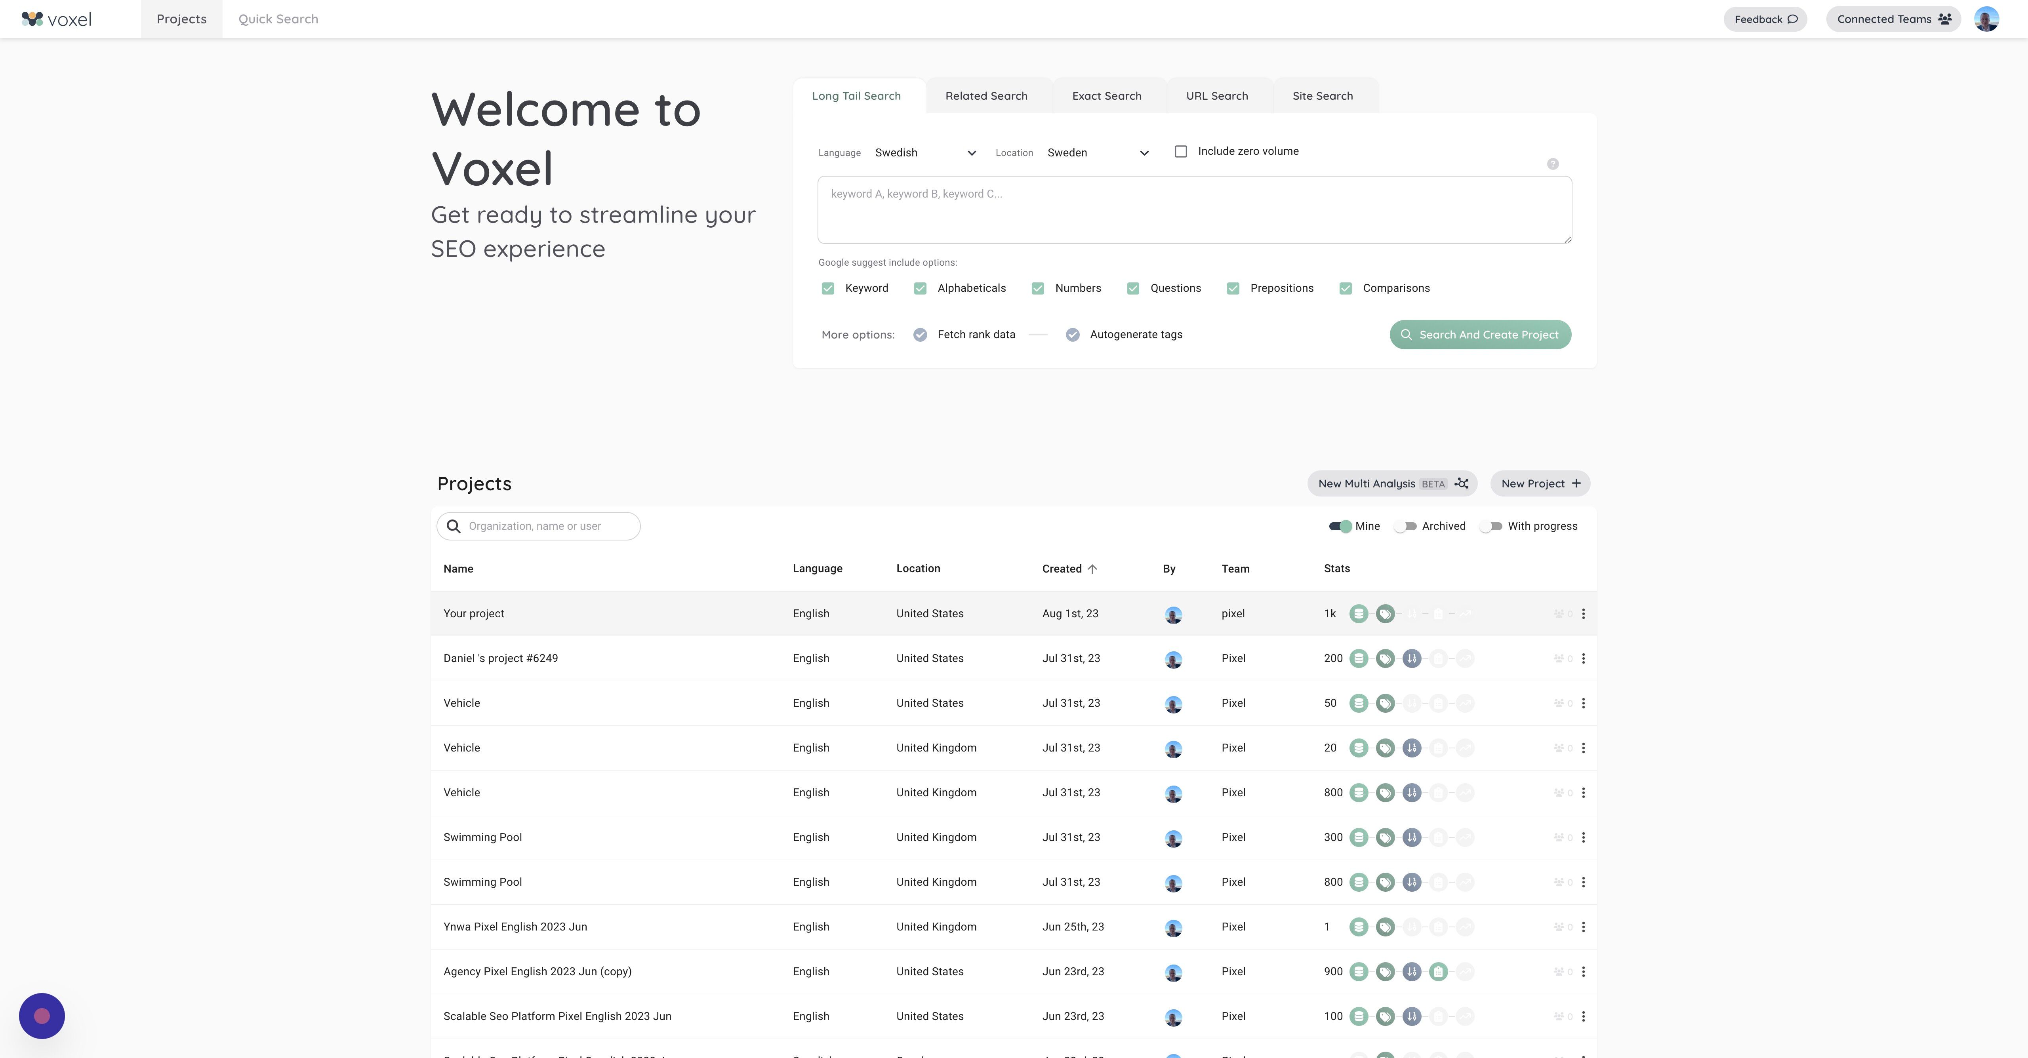Click rank icon in the 20-keyword Vehicle row
The image size is (2028, 1058).
[1412, 748]
